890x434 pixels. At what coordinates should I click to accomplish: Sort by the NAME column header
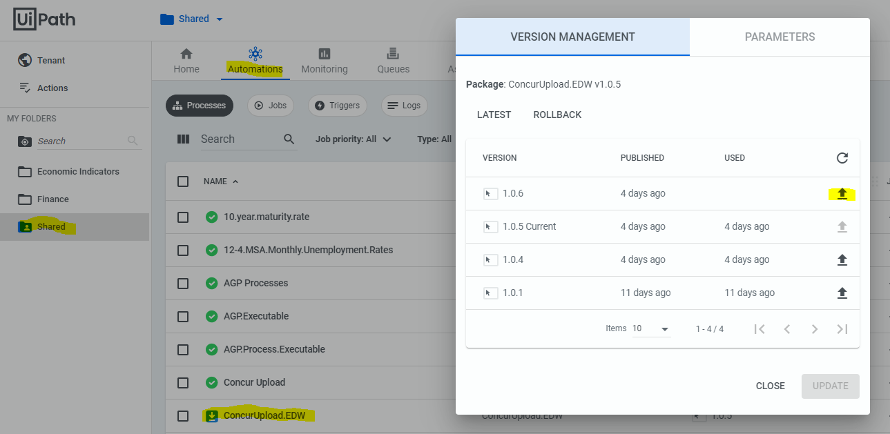tap(221, 181)
